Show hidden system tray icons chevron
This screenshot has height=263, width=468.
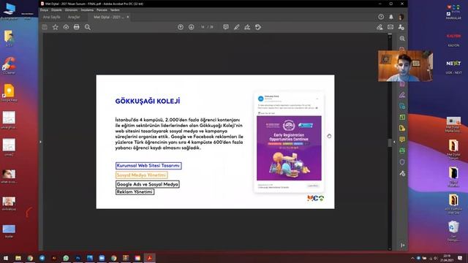(x=412, y=258)
